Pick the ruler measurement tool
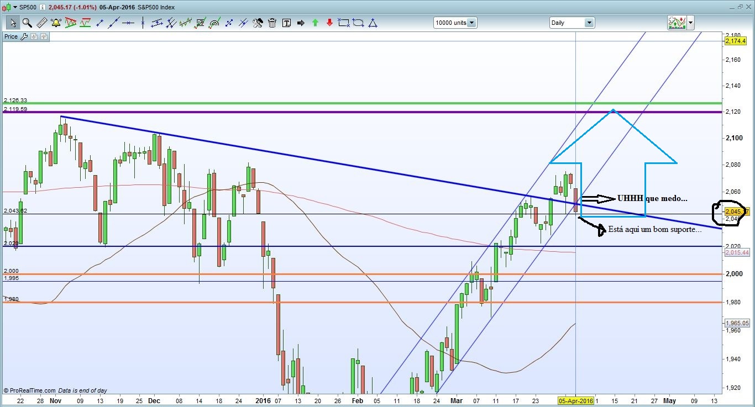This screenshot has width=755, height=407. (x=41, y=23)
